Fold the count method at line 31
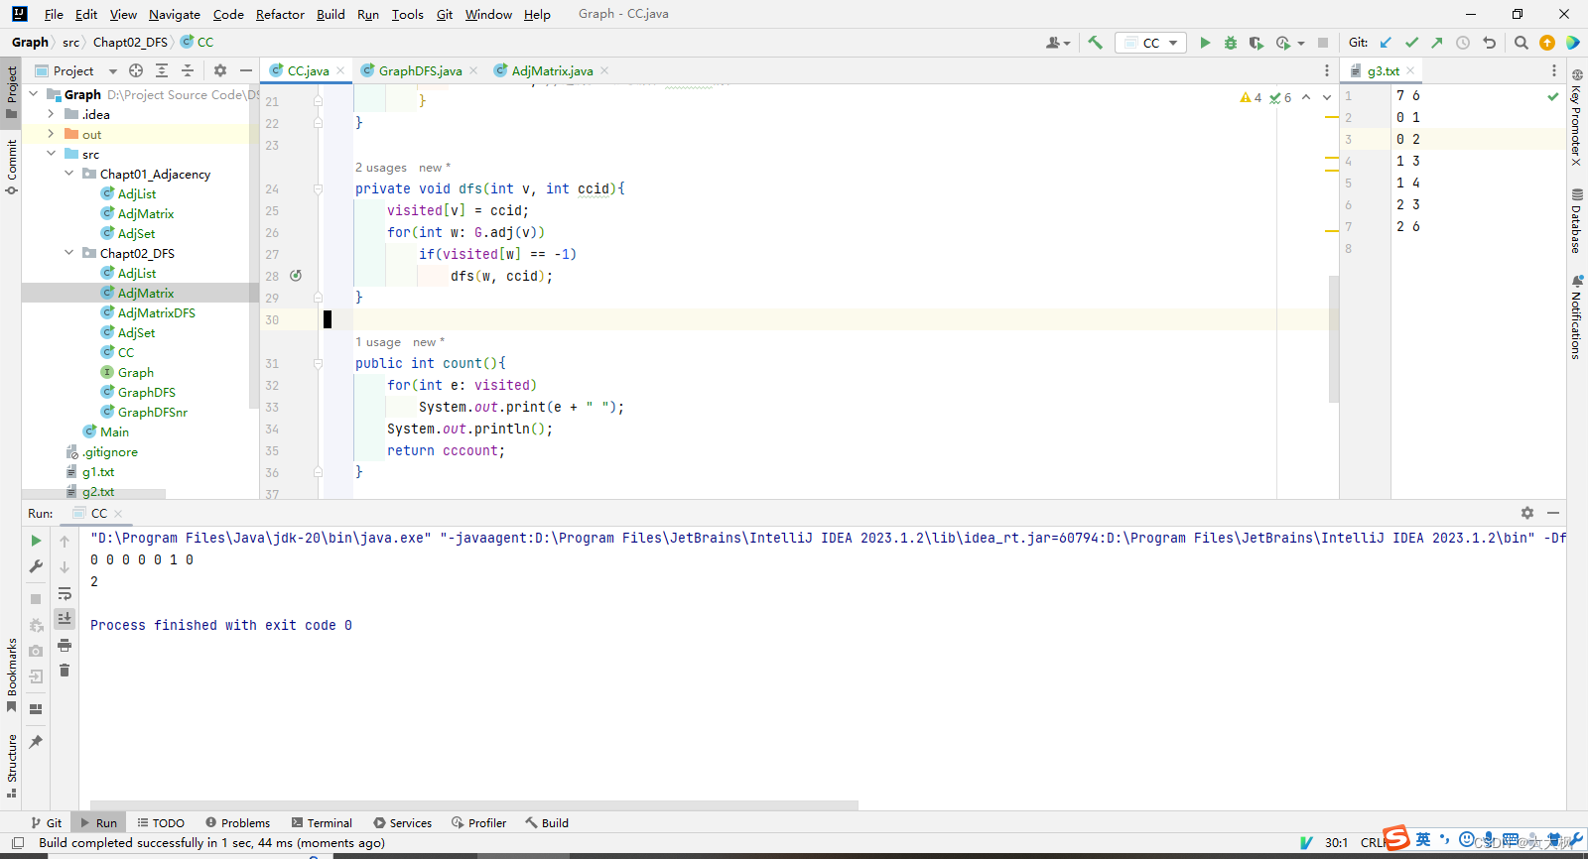The width and height of the screenshot is (1588, 859). click(x=319, y=363)
